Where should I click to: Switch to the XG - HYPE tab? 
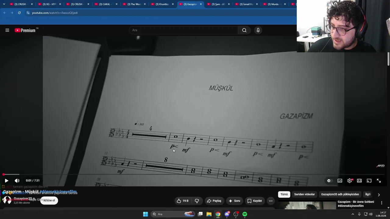[x=49, y=4]
